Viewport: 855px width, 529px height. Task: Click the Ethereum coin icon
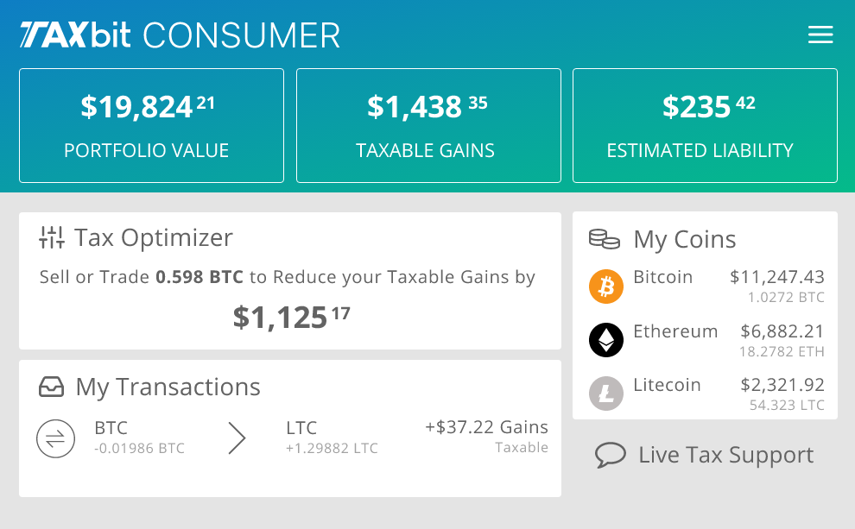pyautogui.click(x=606, y=340)
